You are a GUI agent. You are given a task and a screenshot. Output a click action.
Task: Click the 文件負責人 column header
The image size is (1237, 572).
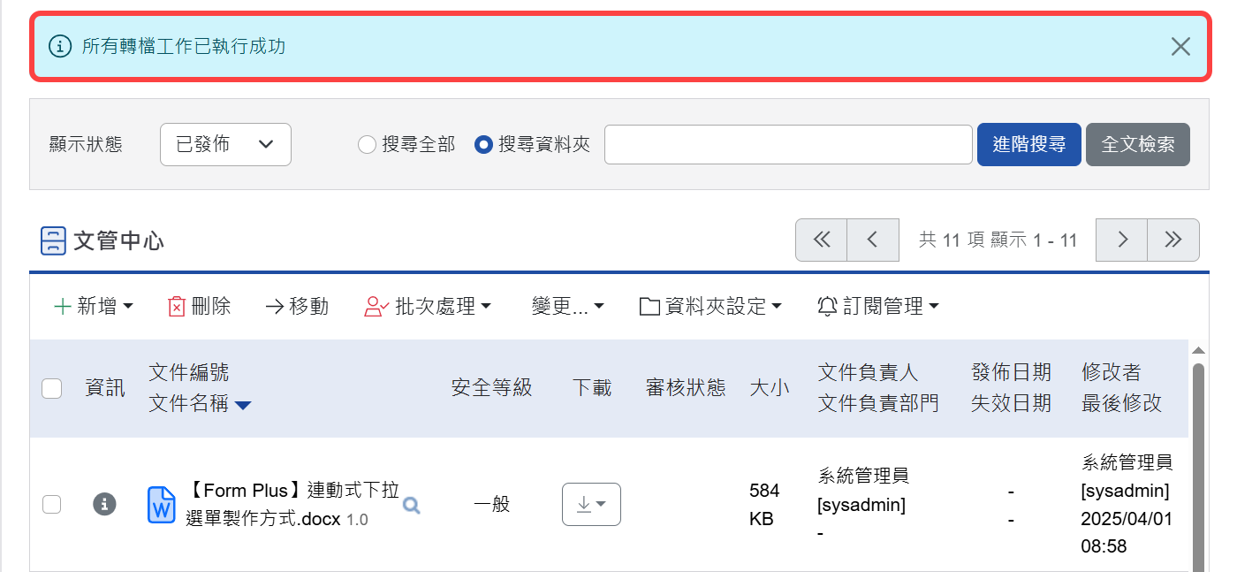point(869,372)
